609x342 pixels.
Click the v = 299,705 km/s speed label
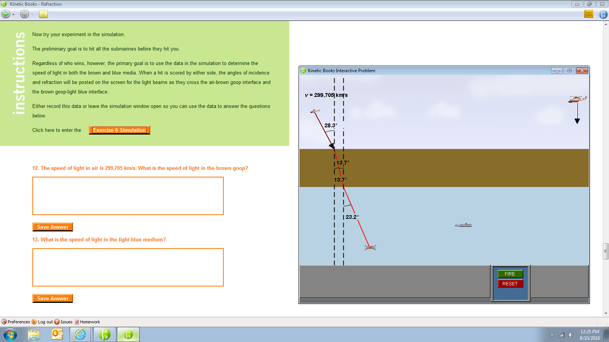click(326, 95)
